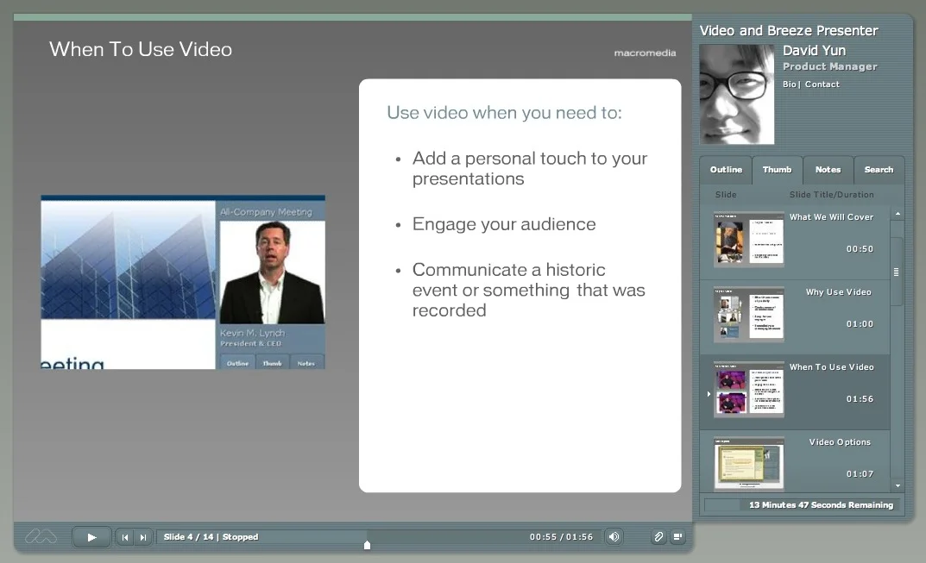Viewport: 926px width, 563px height.
Task: Click the slide list scroll up arrow
Action: tap(898, 214)
